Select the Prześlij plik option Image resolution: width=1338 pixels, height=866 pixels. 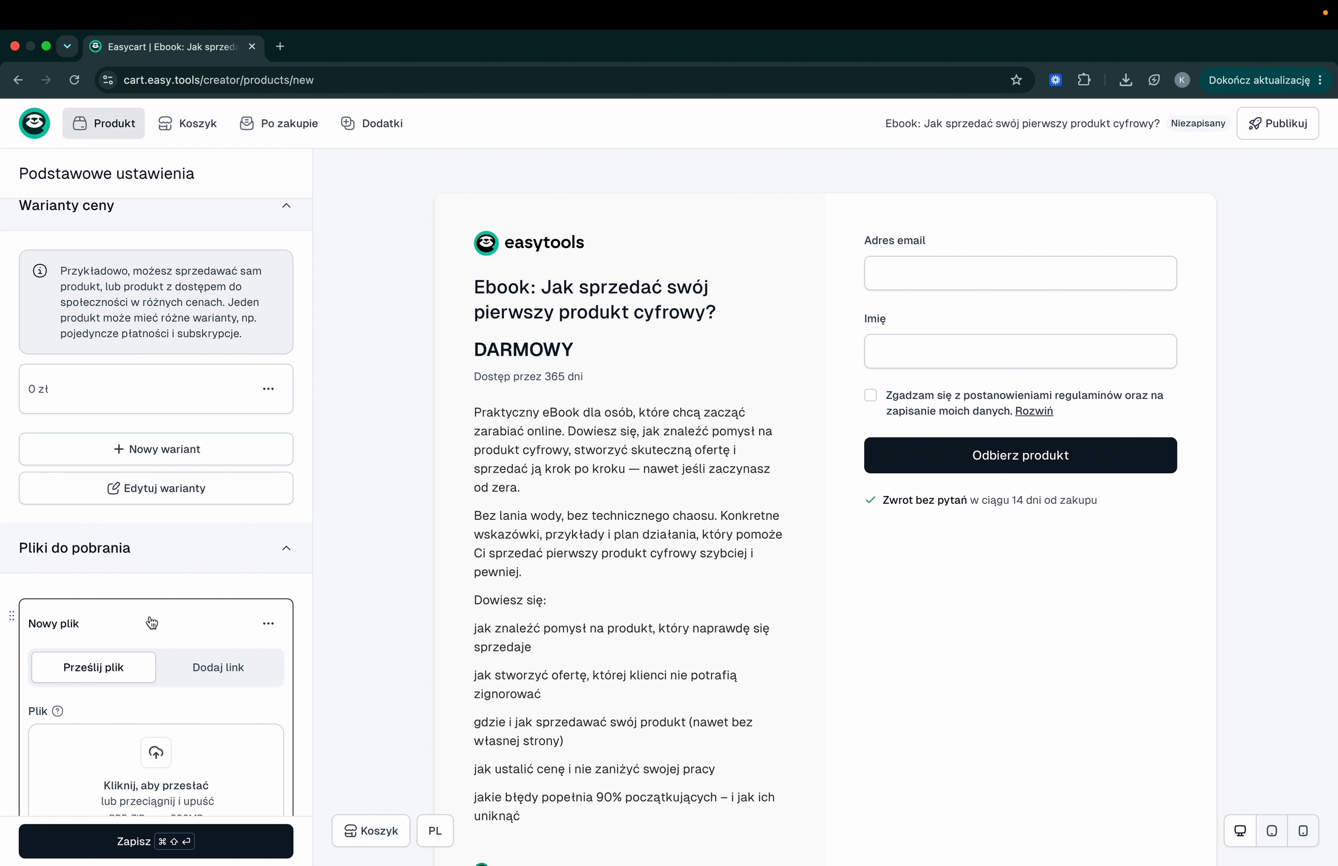[93, 667]
